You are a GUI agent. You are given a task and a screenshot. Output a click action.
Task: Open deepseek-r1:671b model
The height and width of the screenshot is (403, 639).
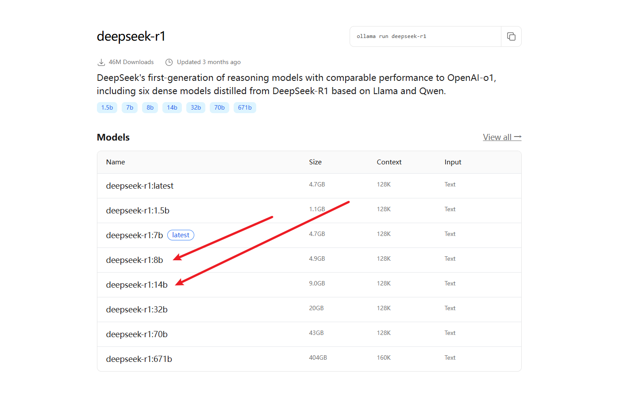[139, 359]
